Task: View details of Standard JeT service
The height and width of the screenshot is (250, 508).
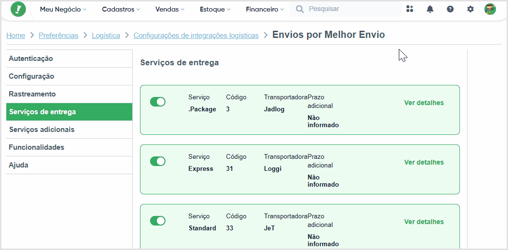Action: pos(424,222)
